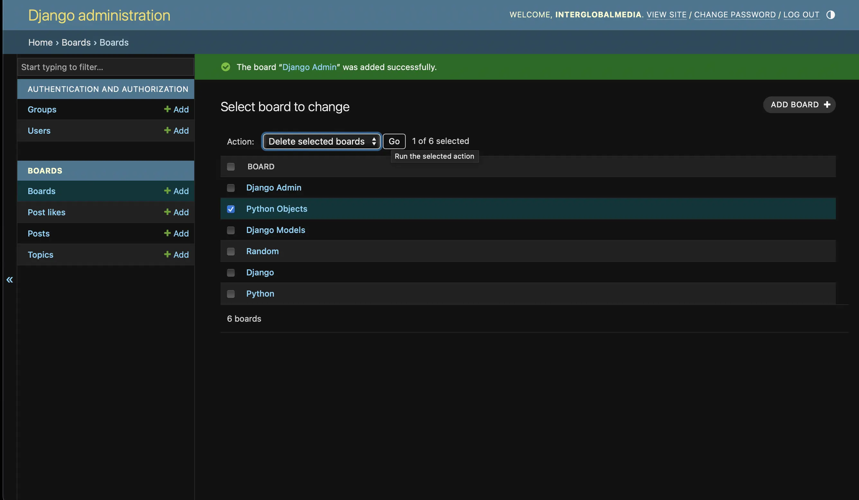This screenshot has height=500, width=859.
Task: Open Topics in sidebar
Action: tap(41, 254)
